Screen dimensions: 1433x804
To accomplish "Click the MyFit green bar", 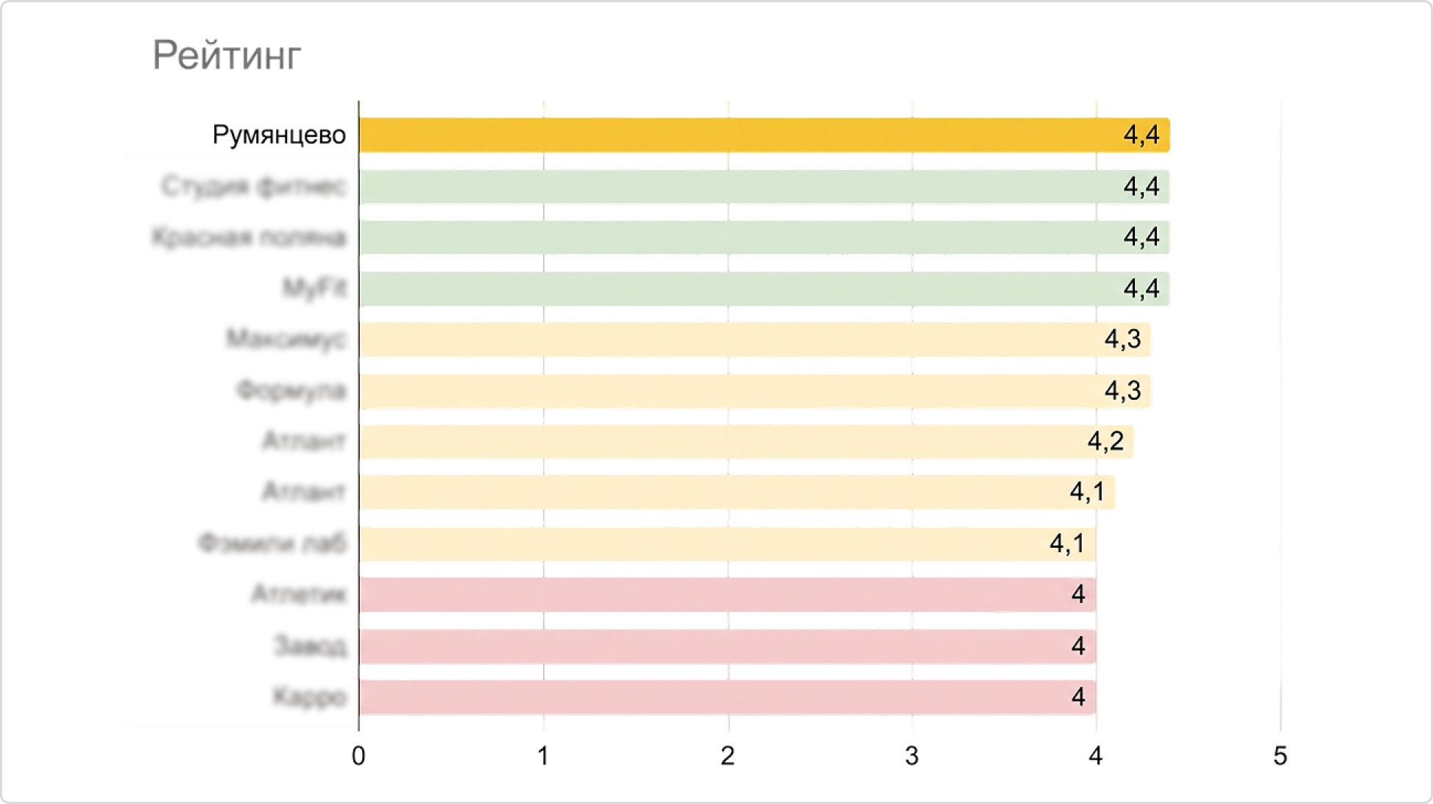I will click(x=765, y=289).
